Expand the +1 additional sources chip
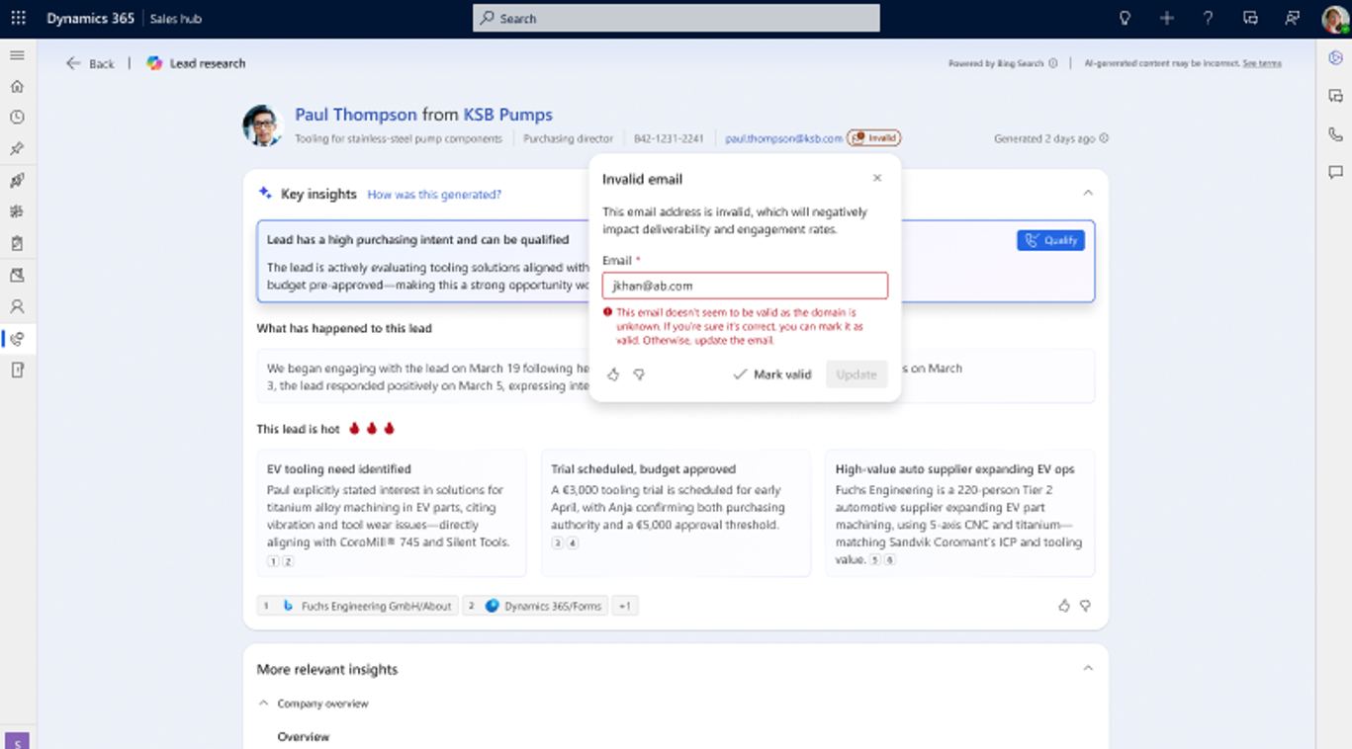This screenshot has height=749, width=1352. click(624, 606)
